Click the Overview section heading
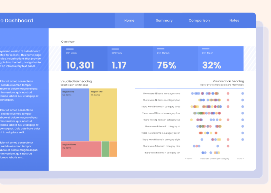271x193 pixels. point(68,42)
